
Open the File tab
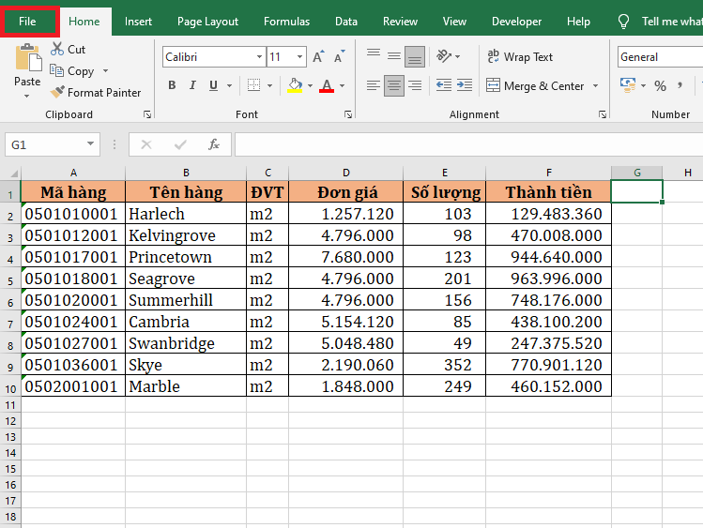(28, 22)
